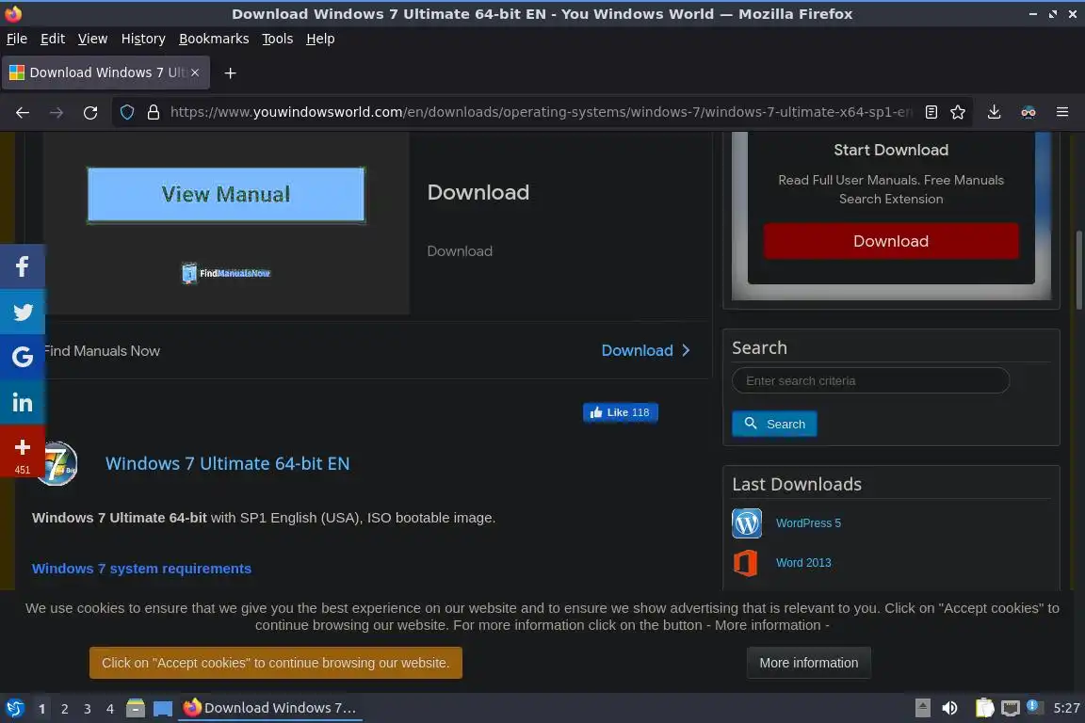
Task: Click the blue Search button
Action: pos(774,424)
